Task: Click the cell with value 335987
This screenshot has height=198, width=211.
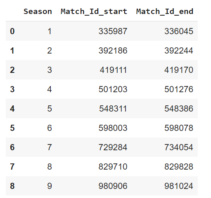Action: coord(113,31)
